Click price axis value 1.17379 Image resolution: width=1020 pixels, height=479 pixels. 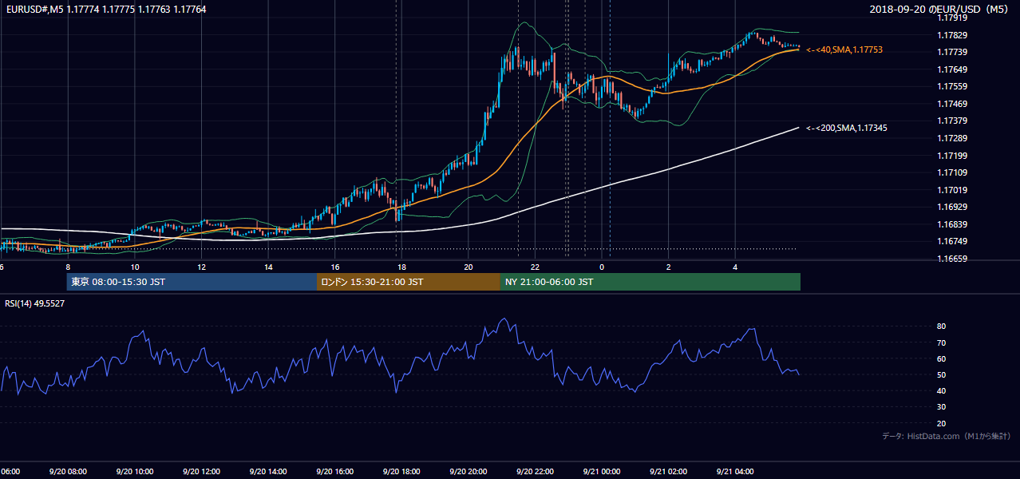point(952,121)
